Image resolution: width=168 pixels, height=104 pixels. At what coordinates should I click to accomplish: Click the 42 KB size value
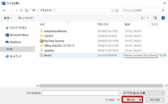[163, 55]
